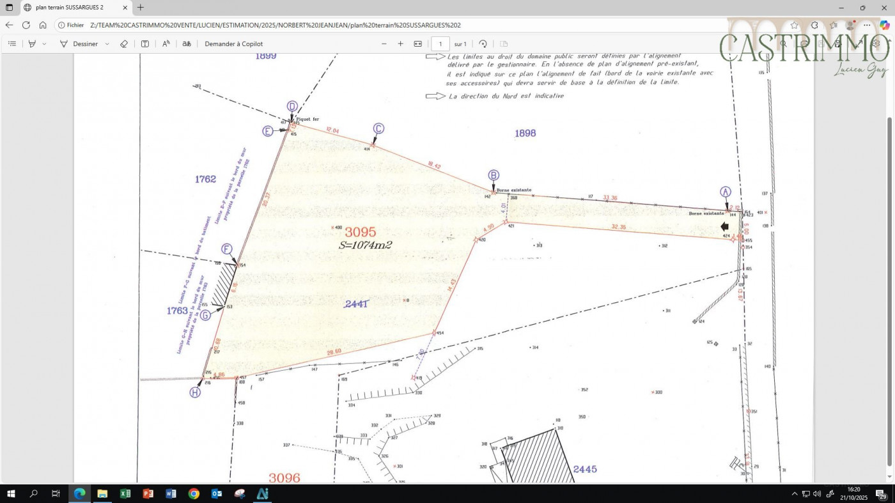This screenshot has height=503, width=895.
Task: Start Read Aloud for the document
Action: pos(166,43)
